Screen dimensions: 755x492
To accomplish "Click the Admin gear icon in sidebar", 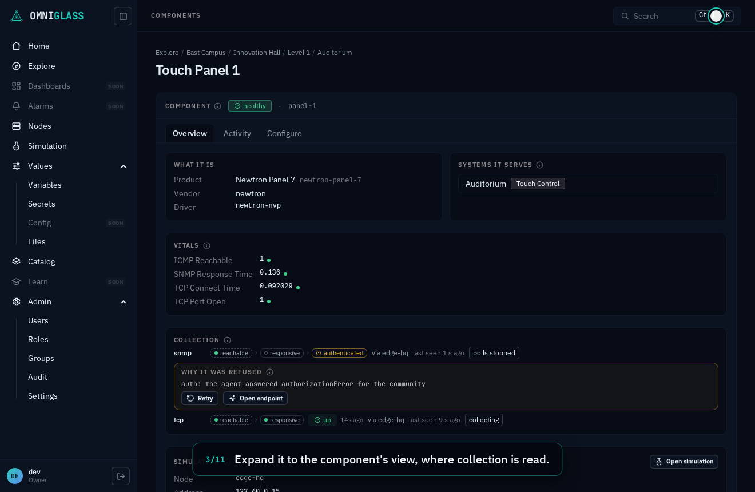I will coord(17,301).
